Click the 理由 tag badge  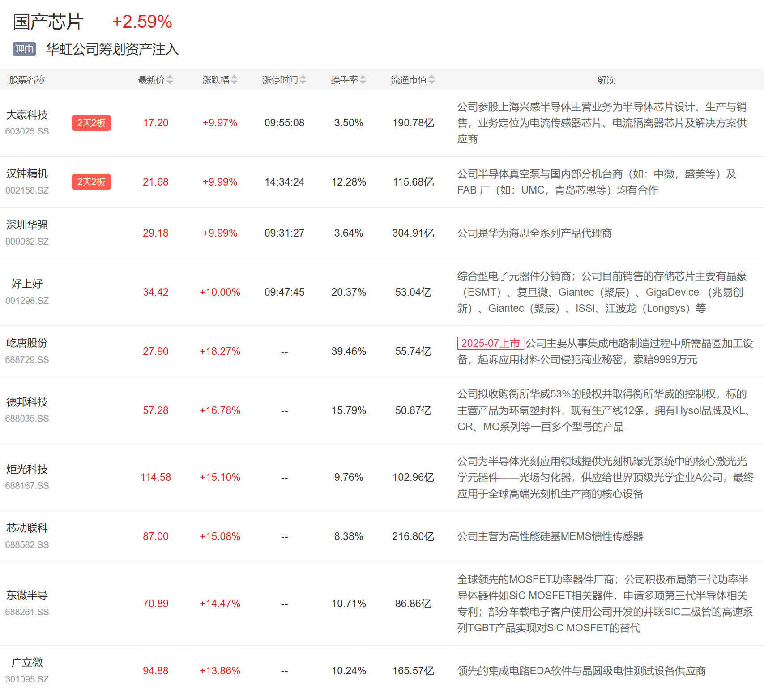[24, 49]
